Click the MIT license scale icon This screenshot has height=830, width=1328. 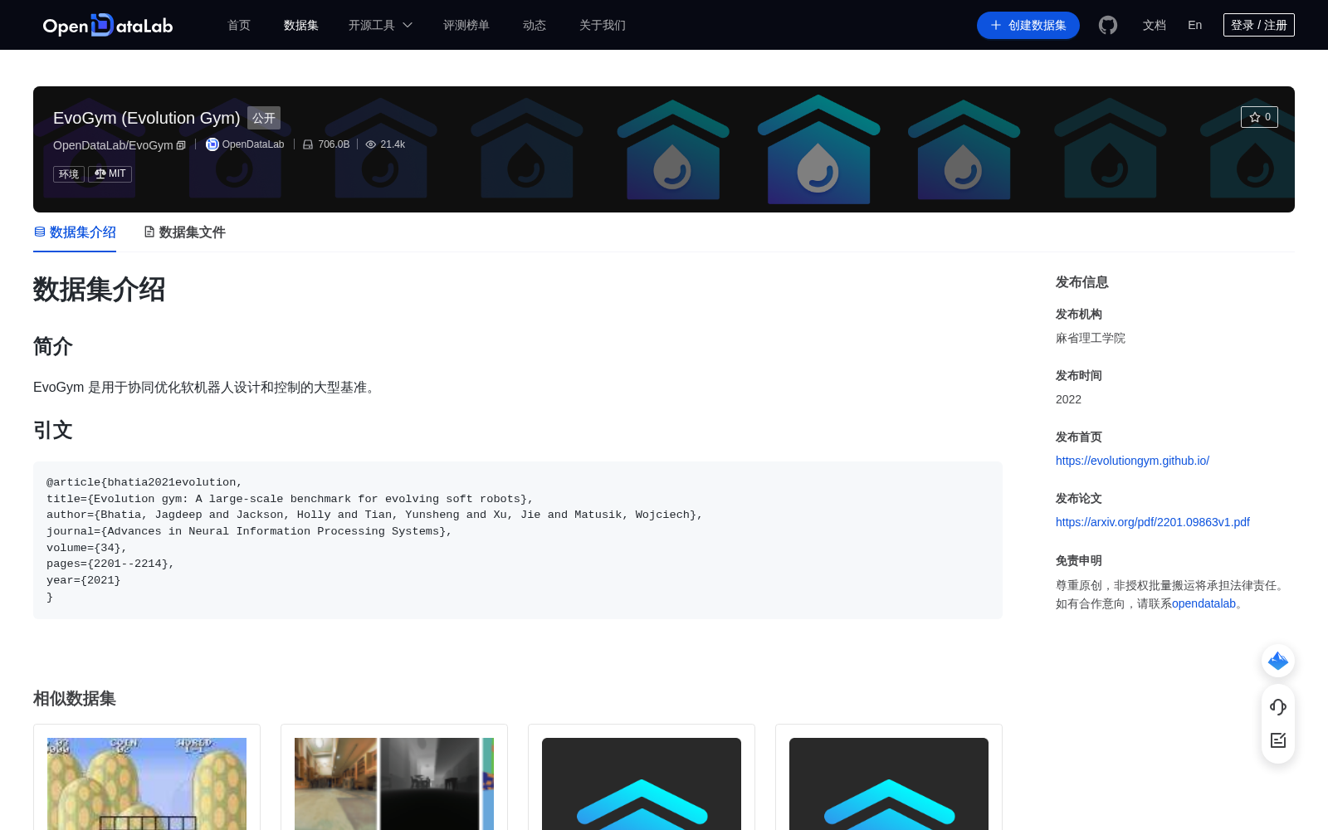tap(100, 173)
